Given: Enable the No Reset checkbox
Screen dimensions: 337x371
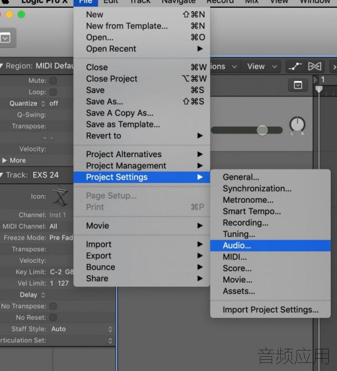Looking at the screenshot, I should (53, 318).
